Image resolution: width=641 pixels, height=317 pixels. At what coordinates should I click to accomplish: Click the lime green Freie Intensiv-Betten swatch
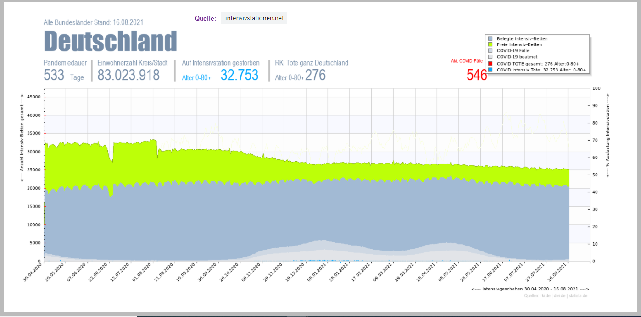click(491, 45)
